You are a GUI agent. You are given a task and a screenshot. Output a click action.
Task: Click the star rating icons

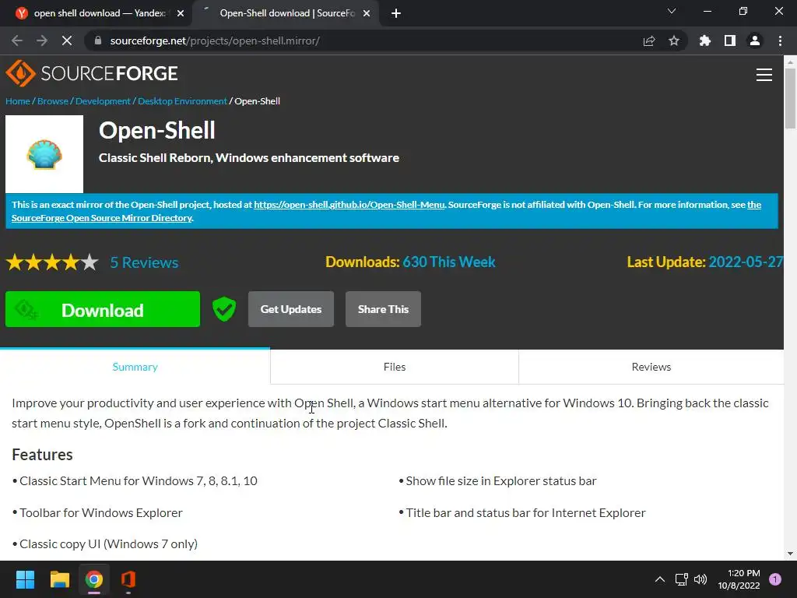pyautogui.click(x=52, y=262)
